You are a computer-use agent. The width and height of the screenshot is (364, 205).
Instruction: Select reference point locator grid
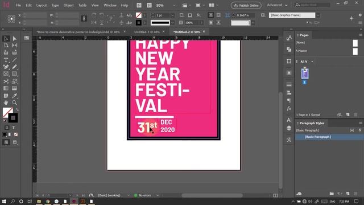(11, 19)
